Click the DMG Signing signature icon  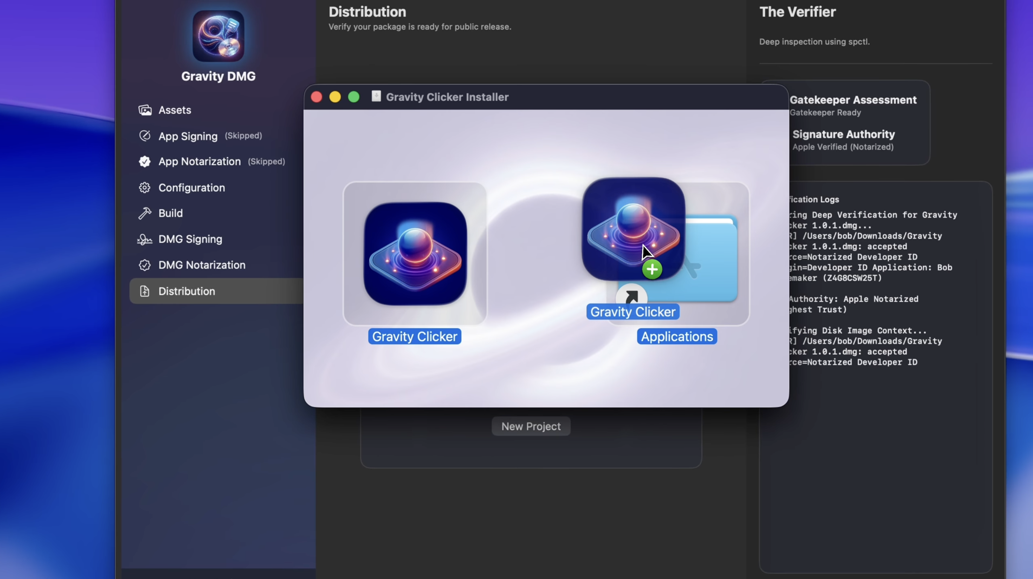(145, 239)
